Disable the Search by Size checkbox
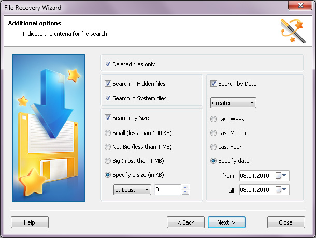Image resolution: width=316 pixels, height=238 pixels. coord(108,118)
